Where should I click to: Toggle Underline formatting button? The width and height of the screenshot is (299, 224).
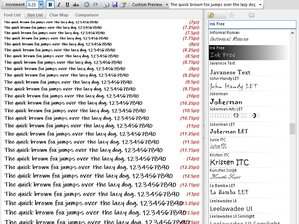pyautogui.click(x=67, y=4)
